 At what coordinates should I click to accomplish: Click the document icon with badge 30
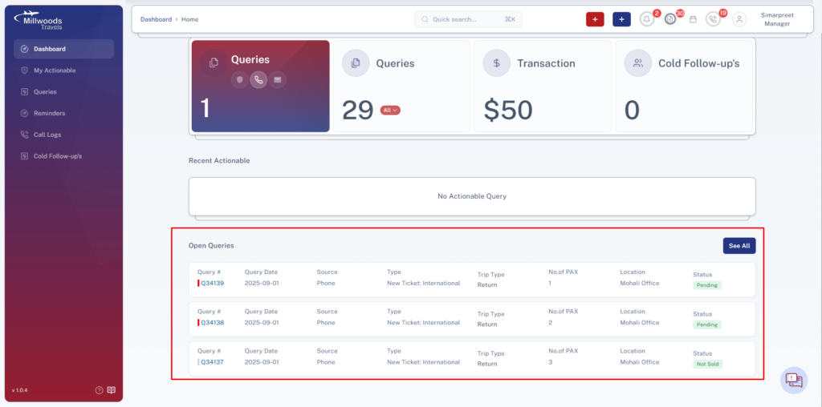click(x=670, y=19)
